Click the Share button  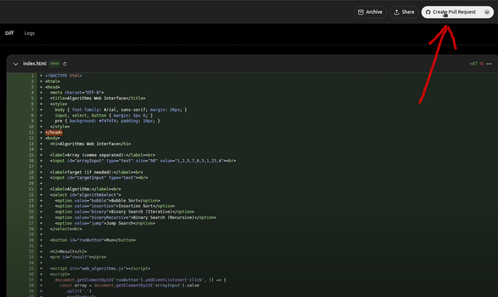404,12
